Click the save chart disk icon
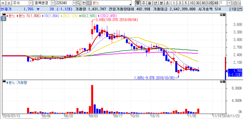The height and width of the screenshot is (119, 243). pos(235,3)
